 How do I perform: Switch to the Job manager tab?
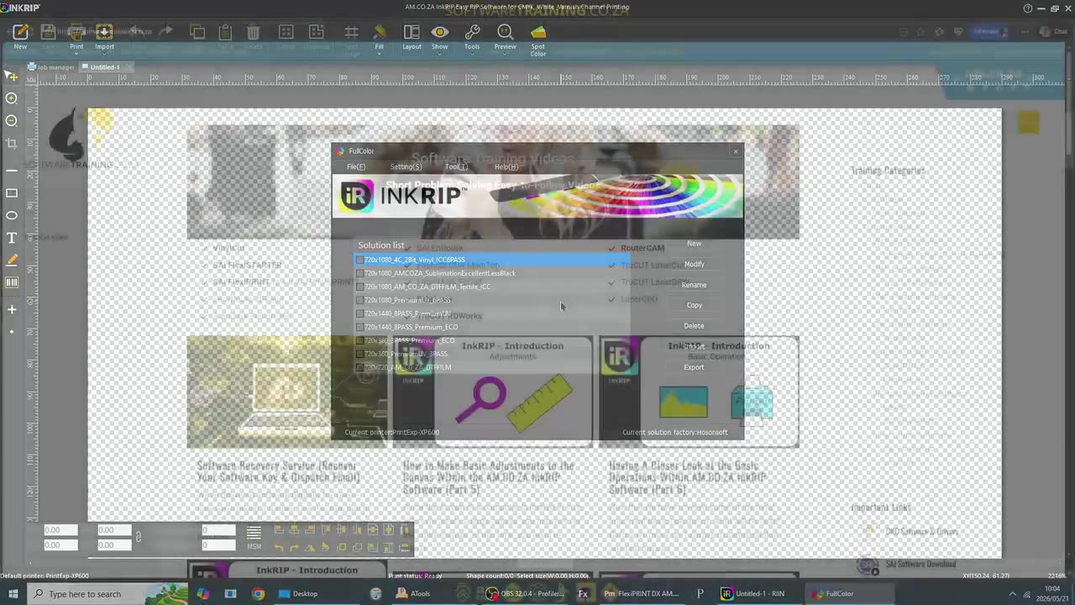click(x=52, y=67)
